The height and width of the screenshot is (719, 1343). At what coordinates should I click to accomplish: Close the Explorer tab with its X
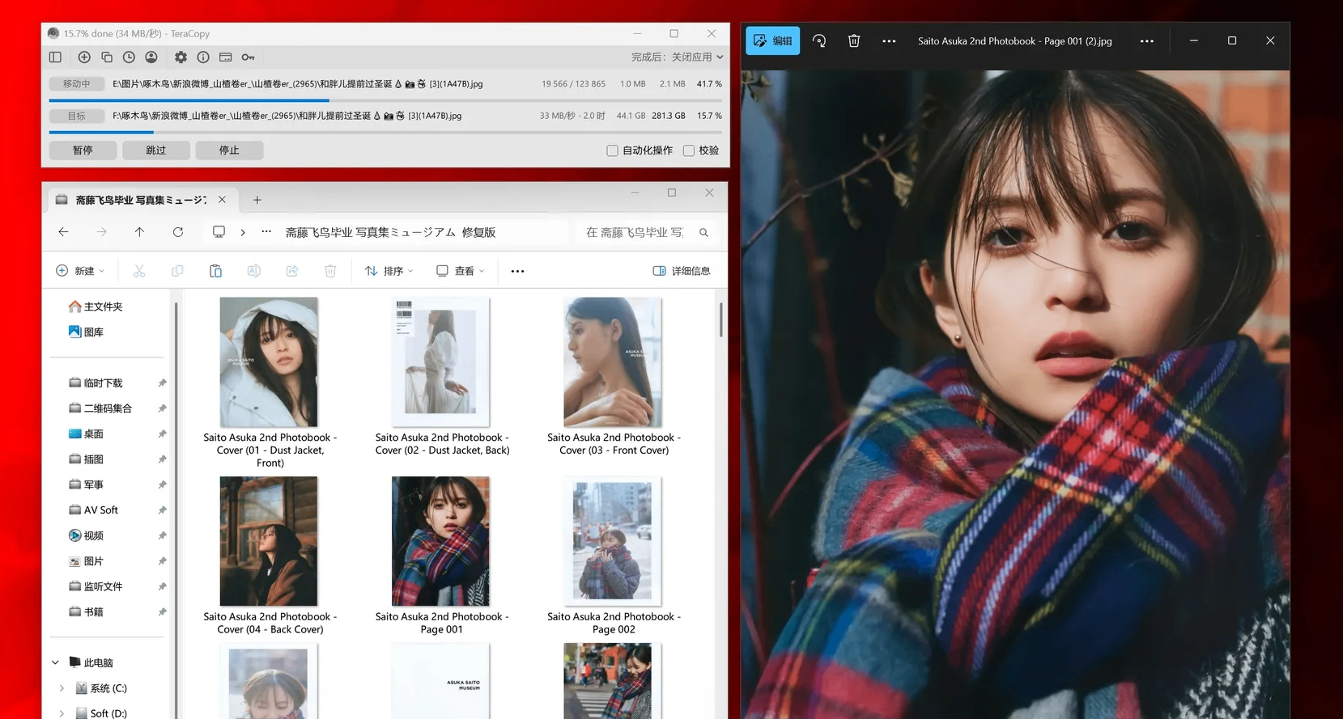pos(222,200)
